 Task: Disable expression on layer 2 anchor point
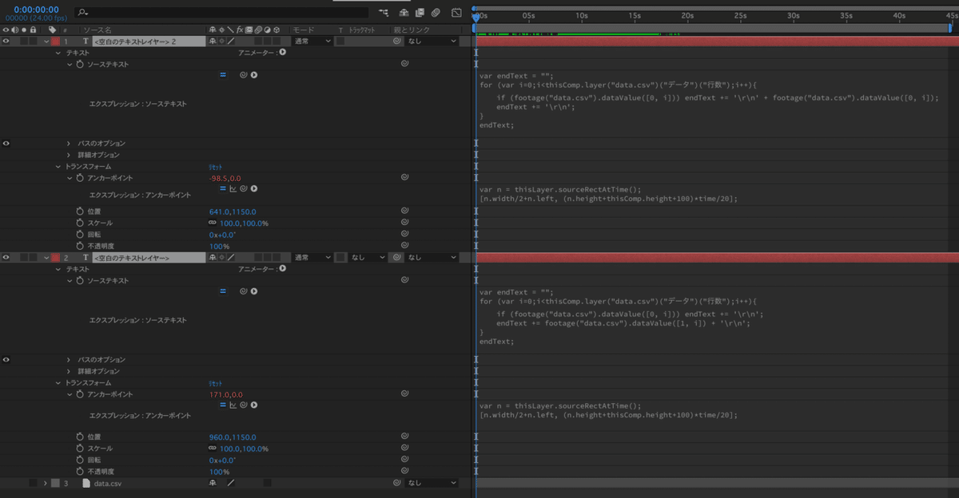click(x=223, y=405)
